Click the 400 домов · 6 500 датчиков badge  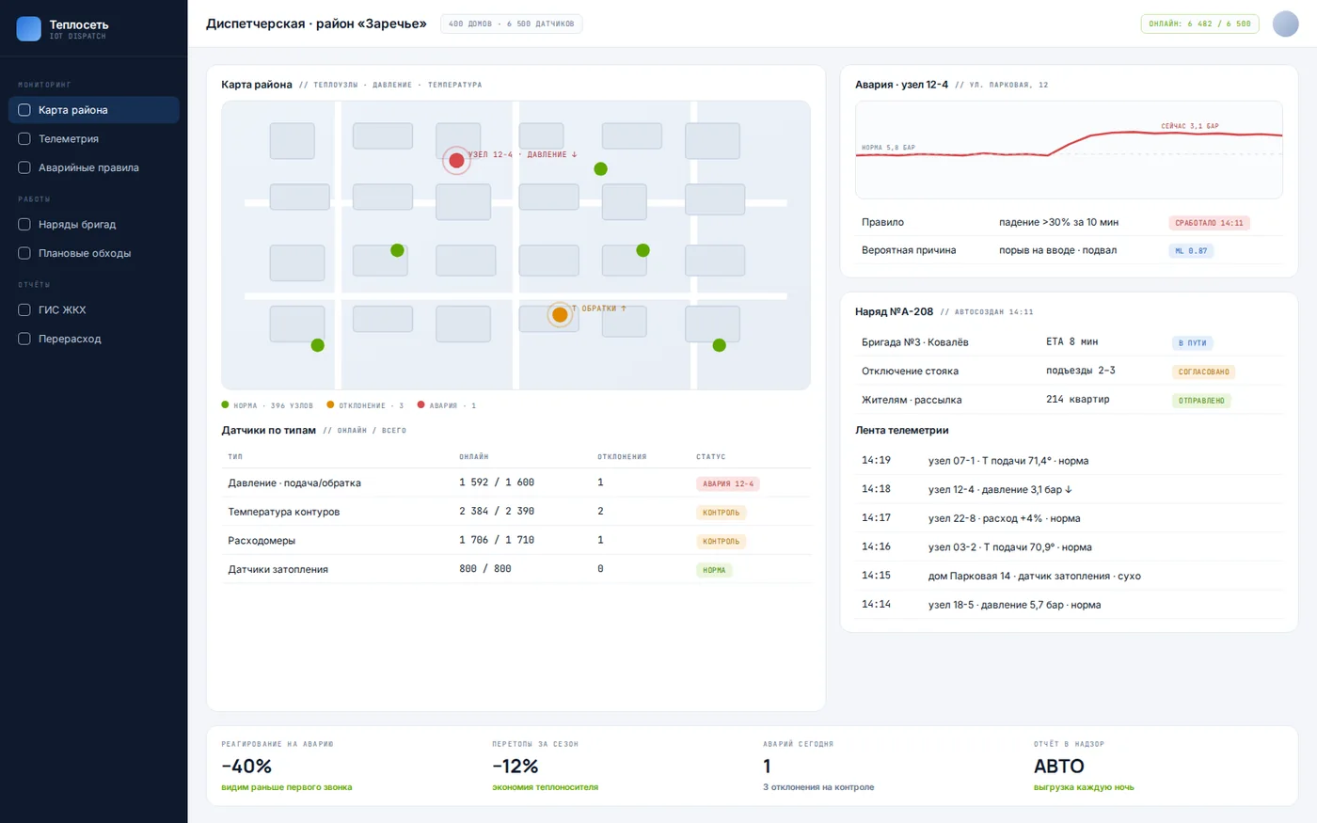click(x=511, y=24)
